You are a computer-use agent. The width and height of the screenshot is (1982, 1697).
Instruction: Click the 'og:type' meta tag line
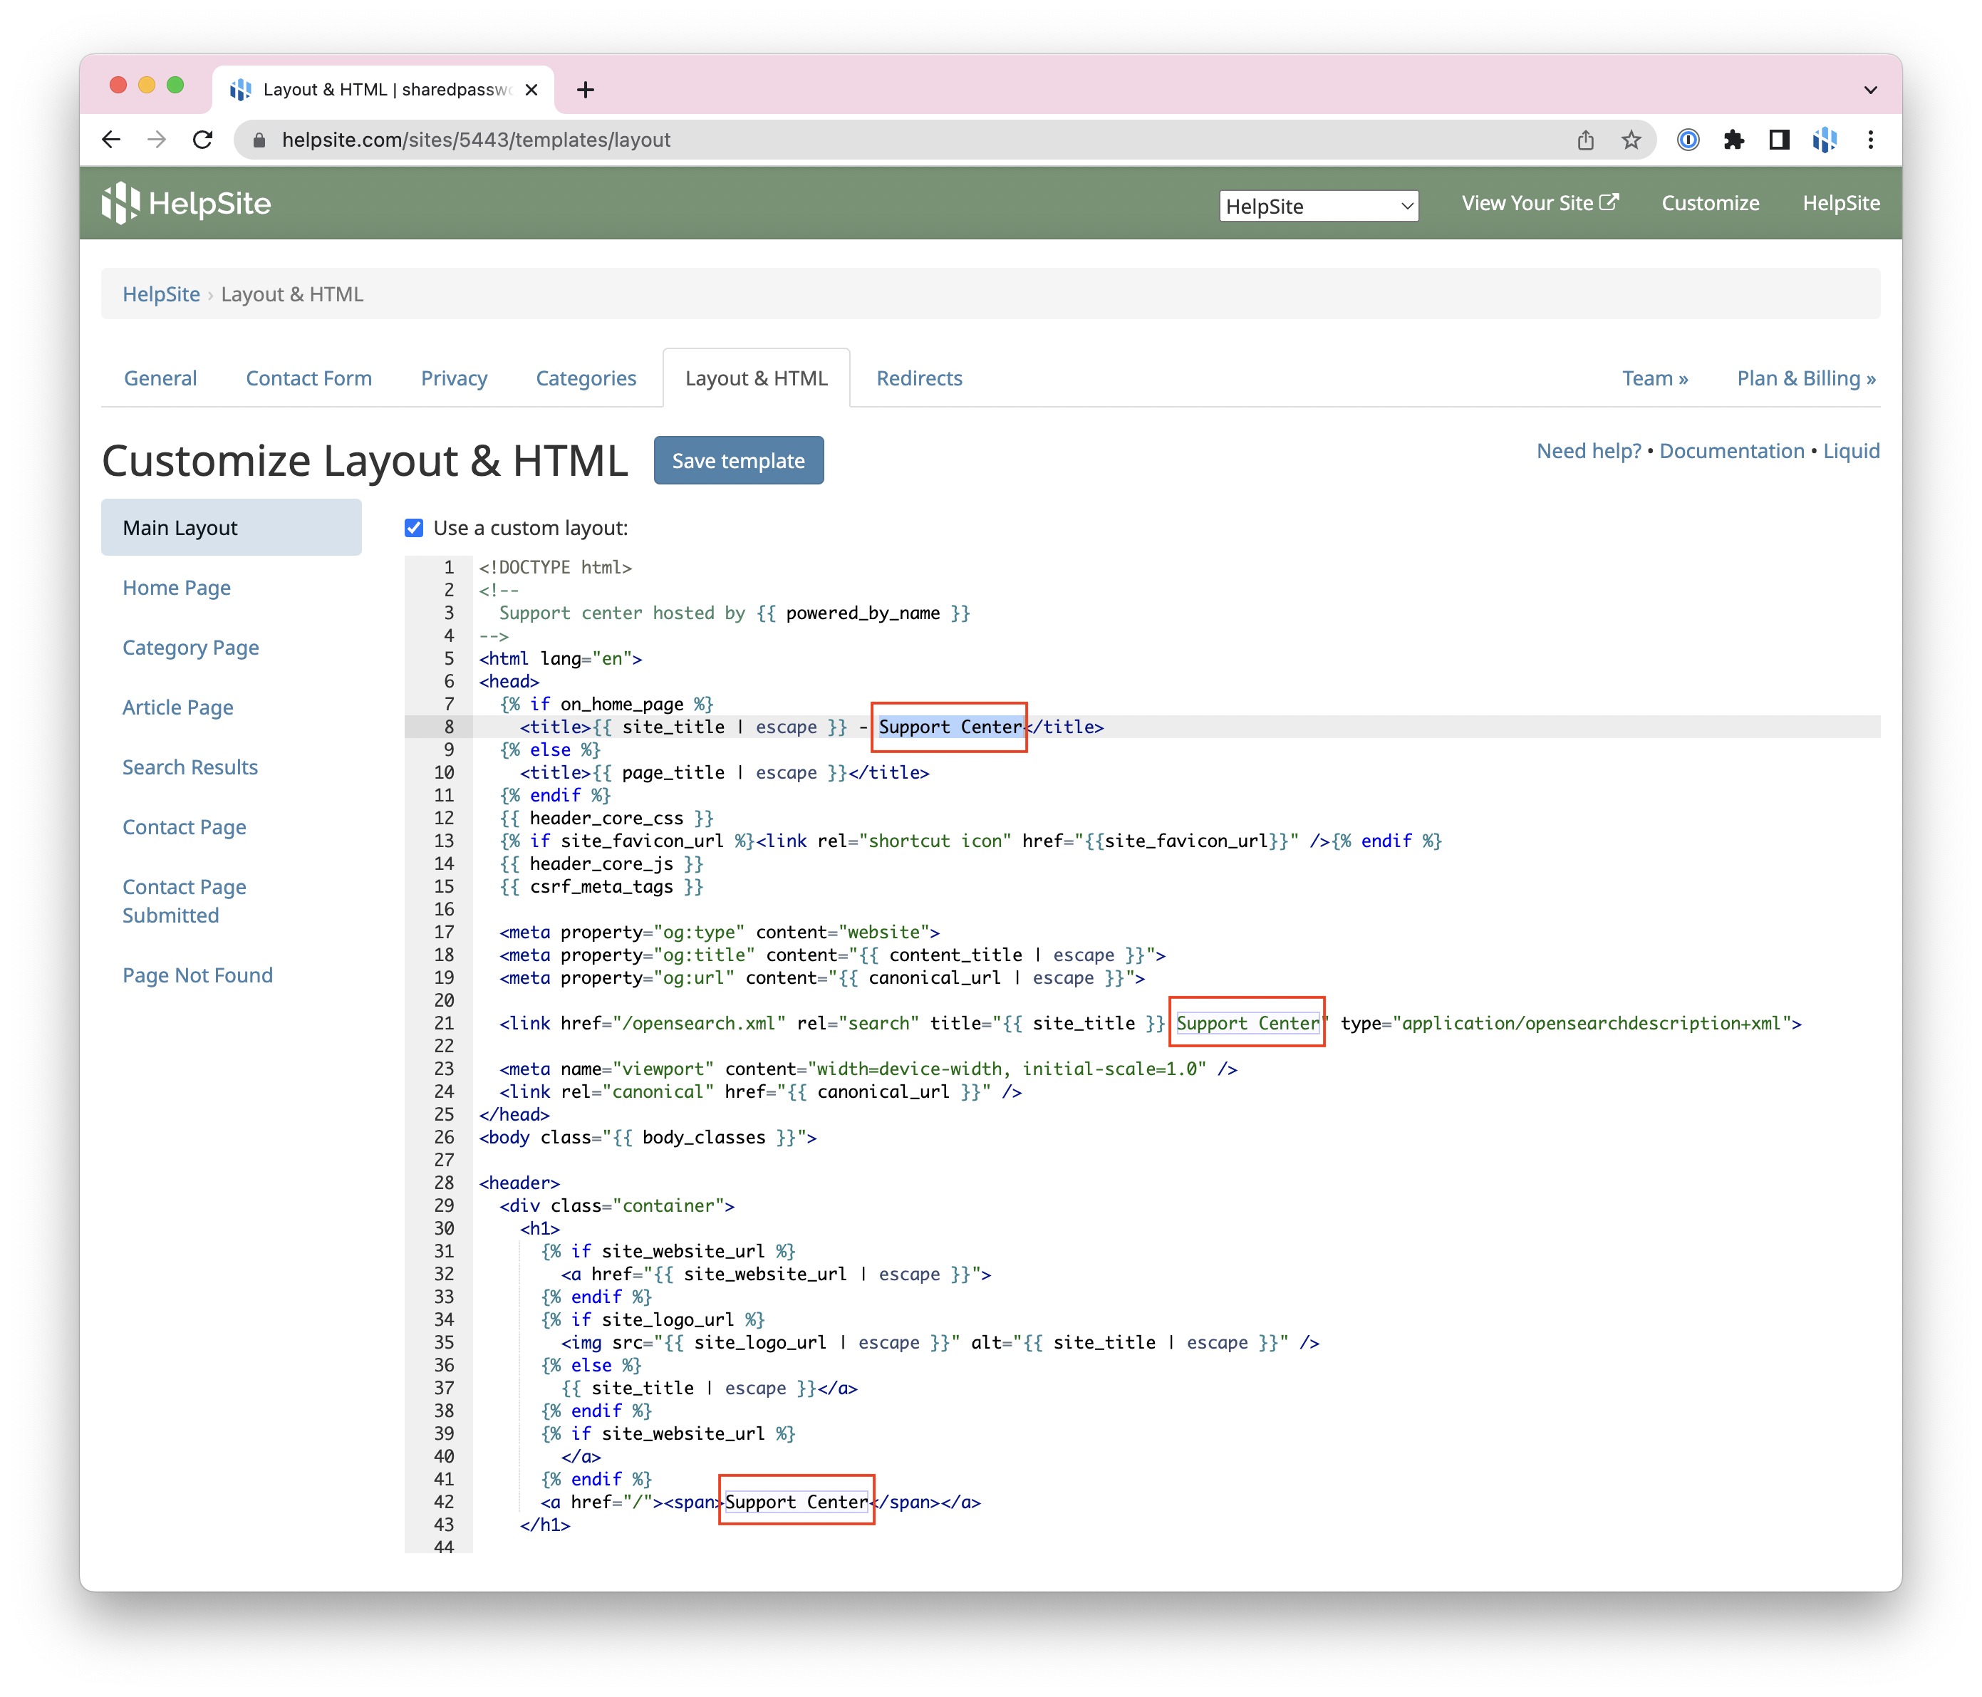(720, 932)
